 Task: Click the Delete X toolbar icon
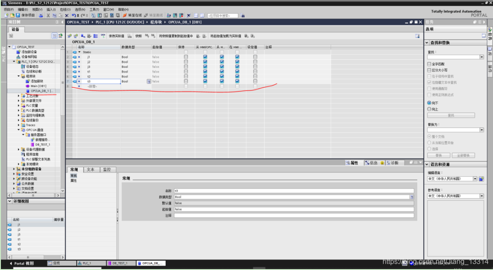[67, 15]
